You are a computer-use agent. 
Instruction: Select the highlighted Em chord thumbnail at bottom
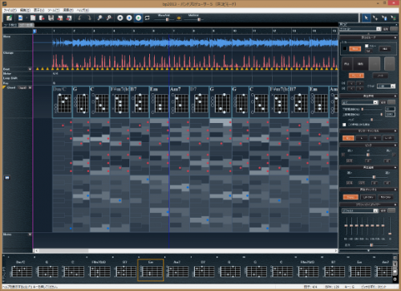pyautogui.click(x=151, y=270)
